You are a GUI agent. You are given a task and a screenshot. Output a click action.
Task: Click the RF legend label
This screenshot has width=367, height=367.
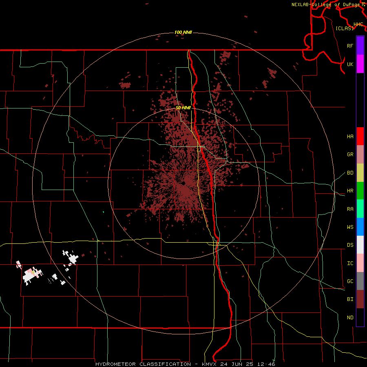(350, 46)
